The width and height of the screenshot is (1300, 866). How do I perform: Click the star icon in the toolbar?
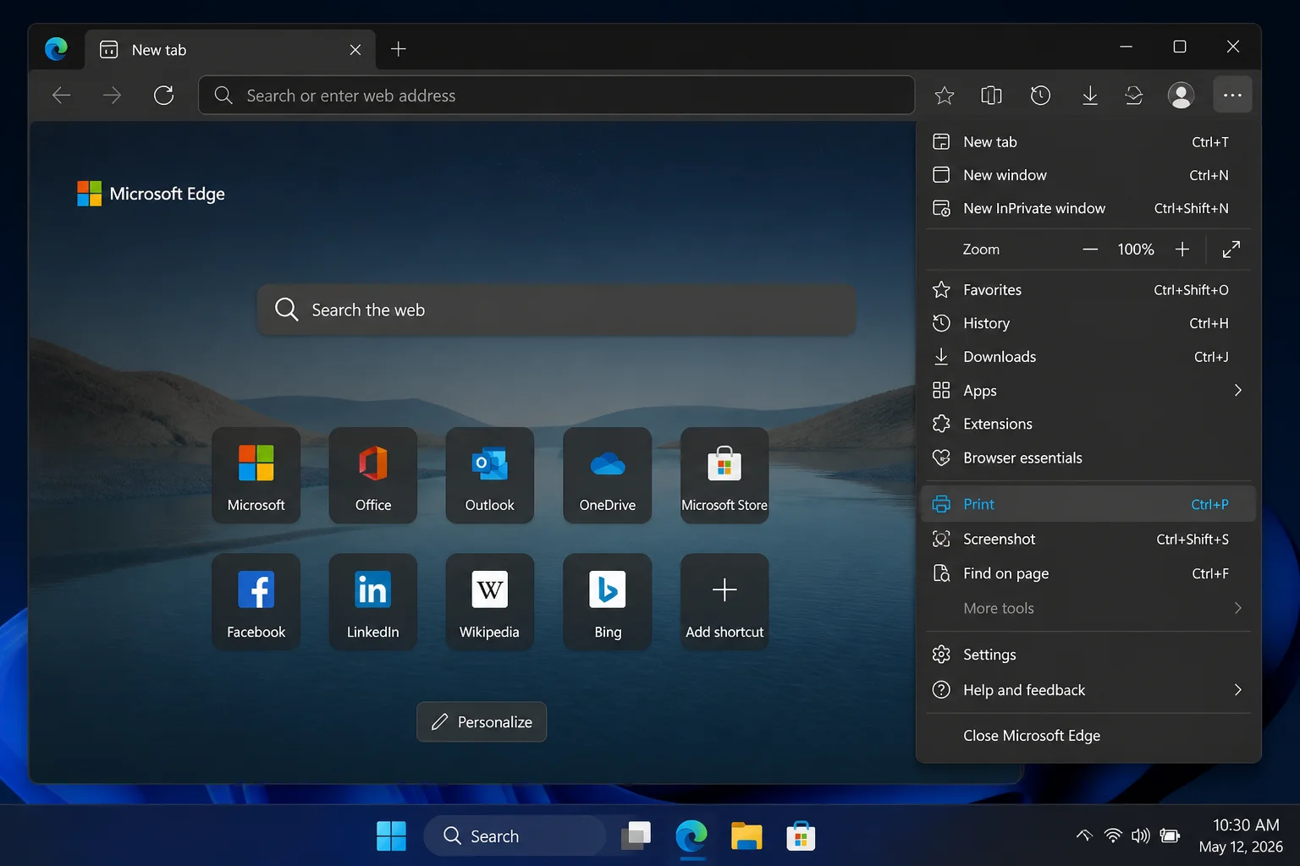945,96
